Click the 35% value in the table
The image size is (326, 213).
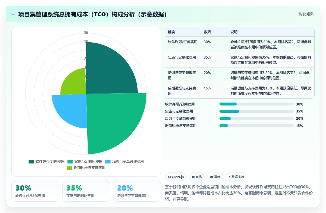[x=207, y=57]
